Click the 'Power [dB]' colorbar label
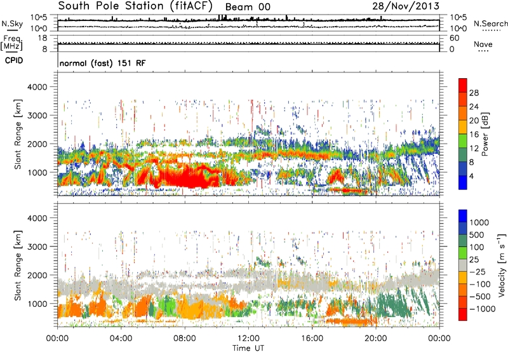The image size is (508, 352). (485, 134)
